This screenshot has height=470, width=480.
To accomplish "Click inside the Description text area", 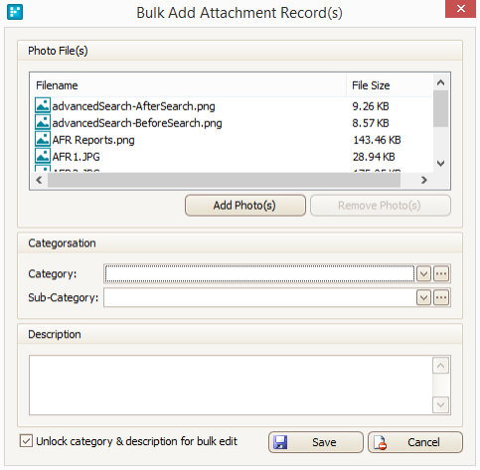I will click(231, 385).
